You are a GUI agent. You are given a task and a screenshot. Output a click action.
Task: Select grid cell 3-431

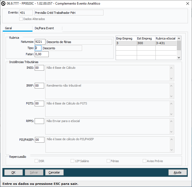[166, 43]
